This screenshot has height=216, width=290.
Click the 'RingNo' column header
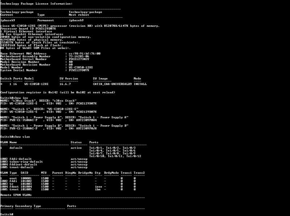click(70, 173)
